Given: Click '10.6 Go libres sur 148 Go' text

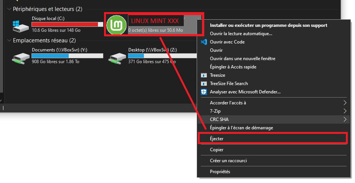Looking at the screenshot, I should click(x=56, y=30).
